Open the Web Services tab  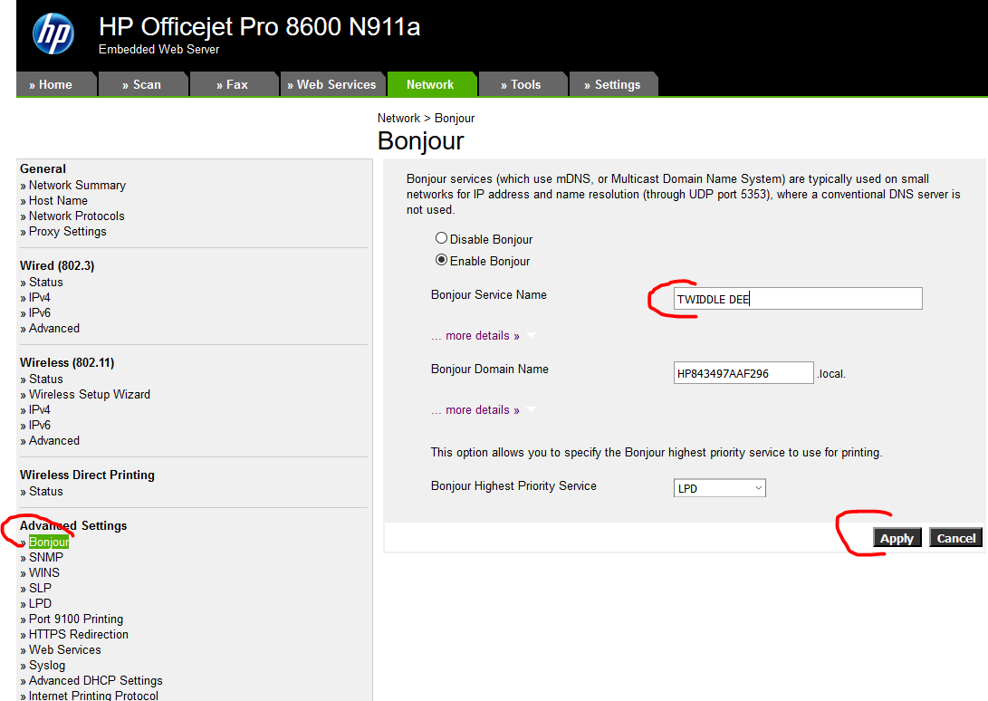(332, 84)
